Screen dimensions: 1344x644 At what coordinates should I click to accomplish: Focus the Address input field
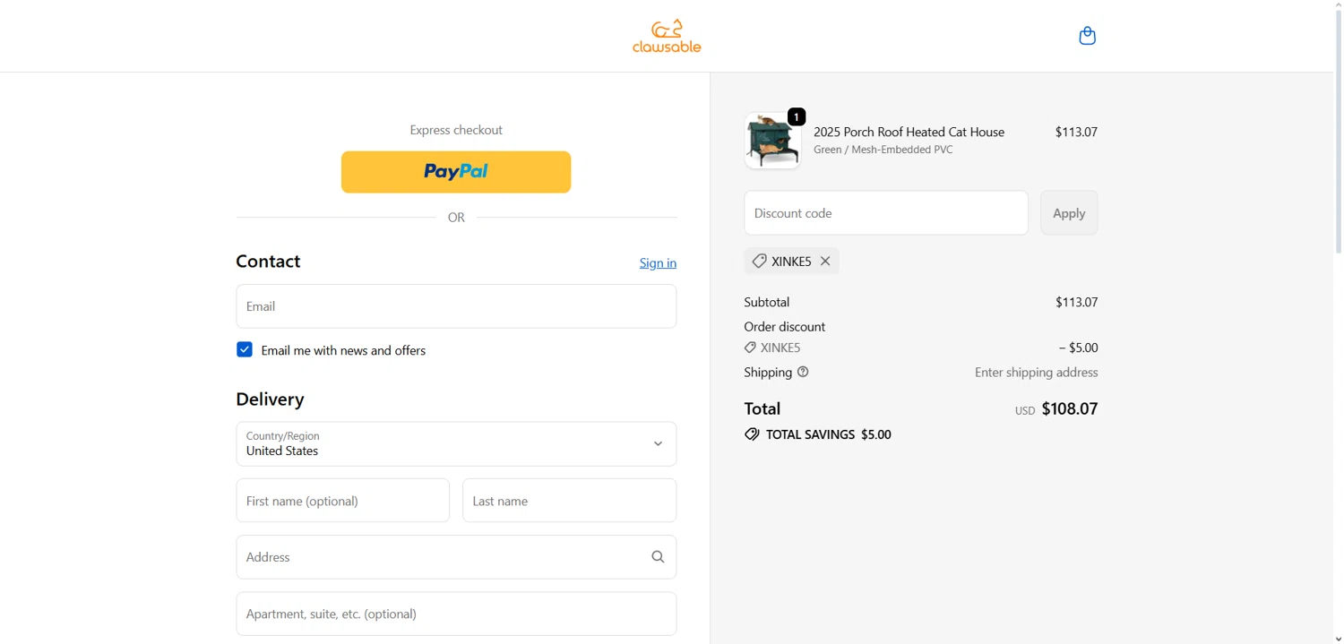pos(456,557)
